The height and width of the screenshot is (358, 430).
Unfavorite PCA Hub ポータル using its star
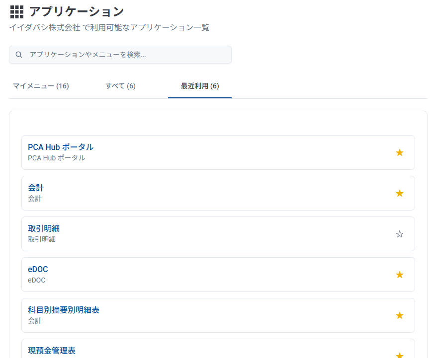(399, 152)
